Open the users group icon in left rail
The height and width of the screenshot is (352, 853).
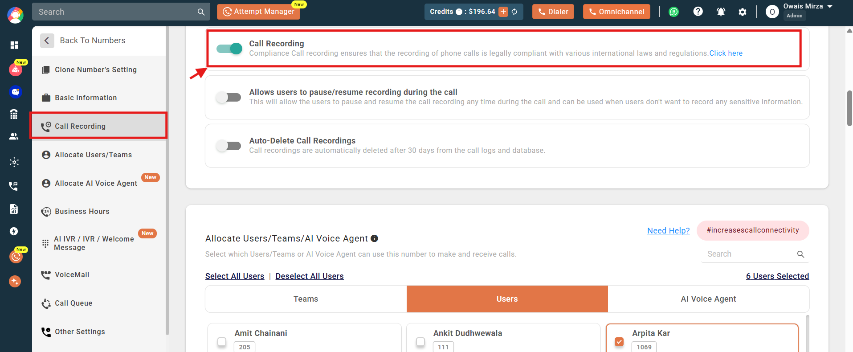tap(14, 136)
